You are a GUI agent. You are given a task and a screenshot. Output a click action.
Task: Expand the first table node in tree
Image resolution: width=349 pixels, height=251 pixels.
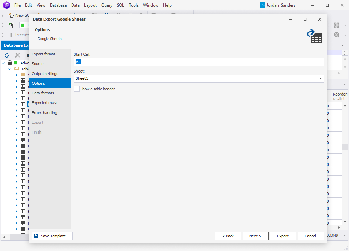tap(16, 81)
